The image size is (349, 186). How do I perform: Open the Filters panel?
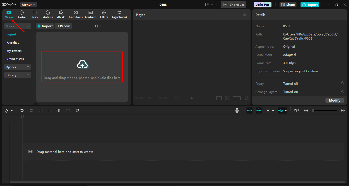[104, 14]
